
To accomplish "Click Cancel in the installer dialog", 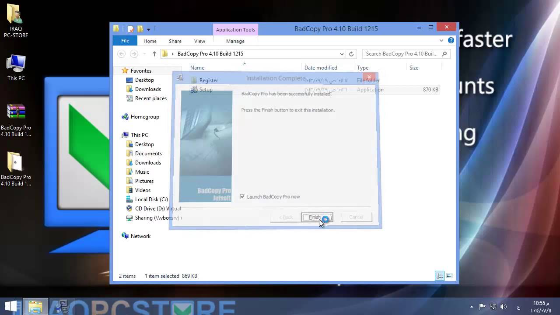I will (x=356, y=217).
